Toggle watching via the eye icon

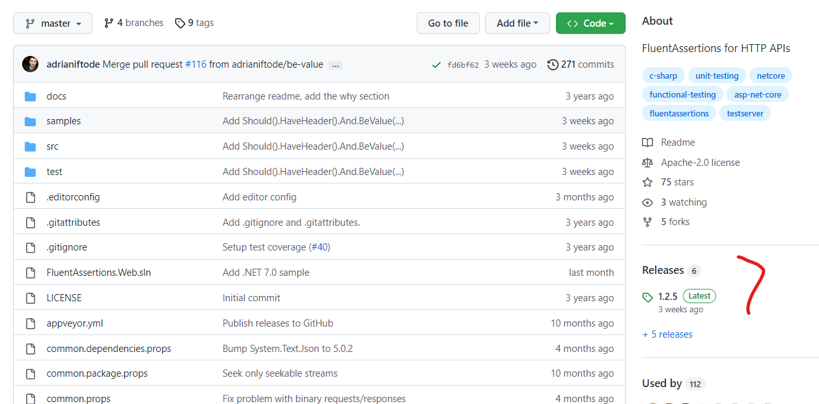coord(647,202)
